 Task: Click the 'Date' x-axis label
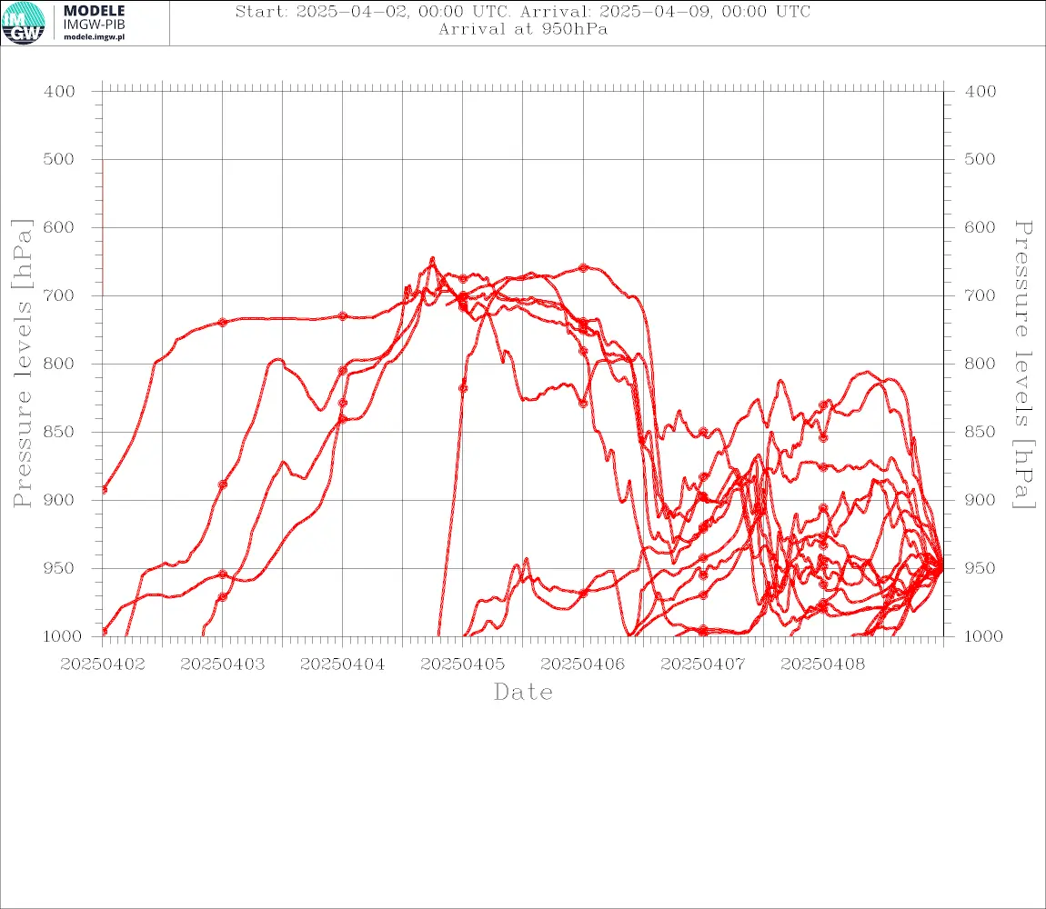523,693
